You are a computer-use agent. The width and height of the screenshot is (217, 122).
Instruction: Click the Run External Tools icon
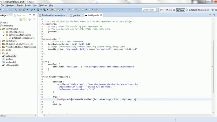(x=44, y=10)
